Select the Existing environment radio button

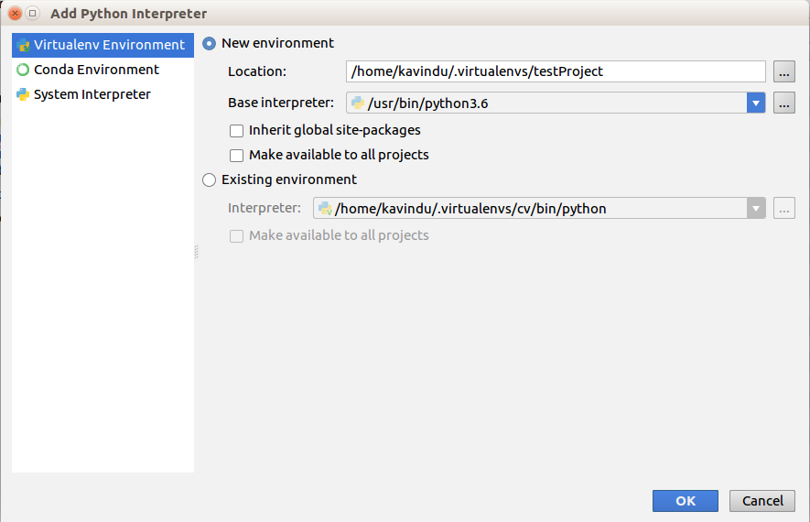tap(210, 180)
